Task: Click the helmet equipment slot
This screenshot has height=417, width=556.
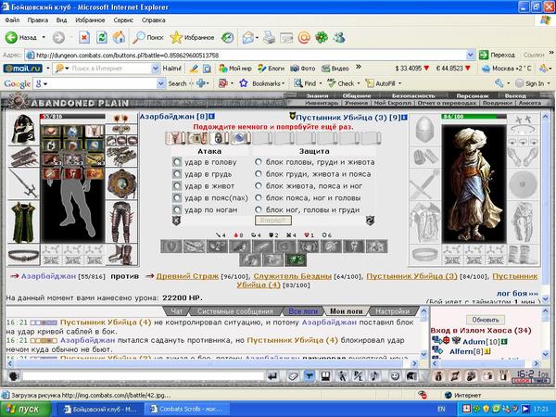Action: point(23,129)
